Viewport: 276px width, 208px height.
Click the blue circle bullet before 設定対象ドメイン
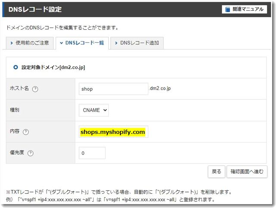click(x=16, y=68)
